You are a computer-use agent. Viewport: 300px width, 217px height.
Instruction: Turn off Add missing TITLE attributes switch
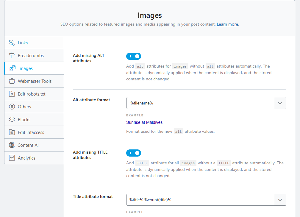click(x=134, y=153)
